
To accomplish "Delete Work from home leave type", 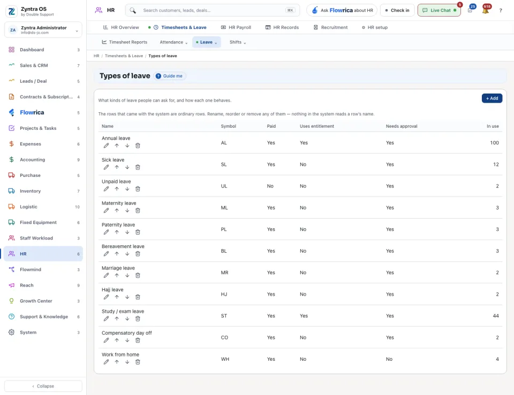I will pos(138,362).
